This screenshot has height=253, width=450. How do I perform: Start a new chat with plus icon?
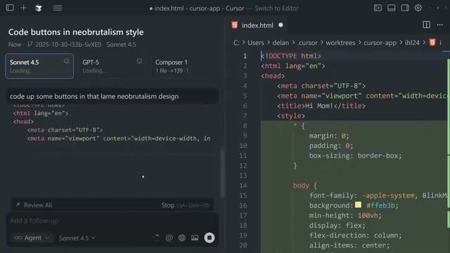coord(23,8)
